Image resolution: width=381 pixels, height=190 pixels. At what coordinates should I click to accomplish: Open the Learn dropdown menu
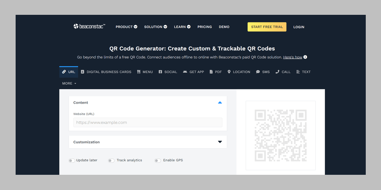182,27
